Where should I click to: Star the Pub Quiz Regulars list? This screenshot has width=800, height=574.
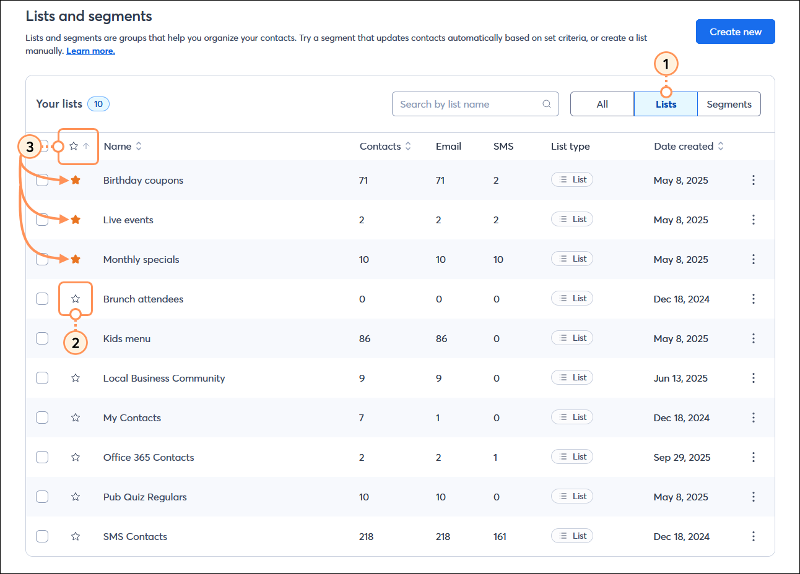(x=76, y=497)
